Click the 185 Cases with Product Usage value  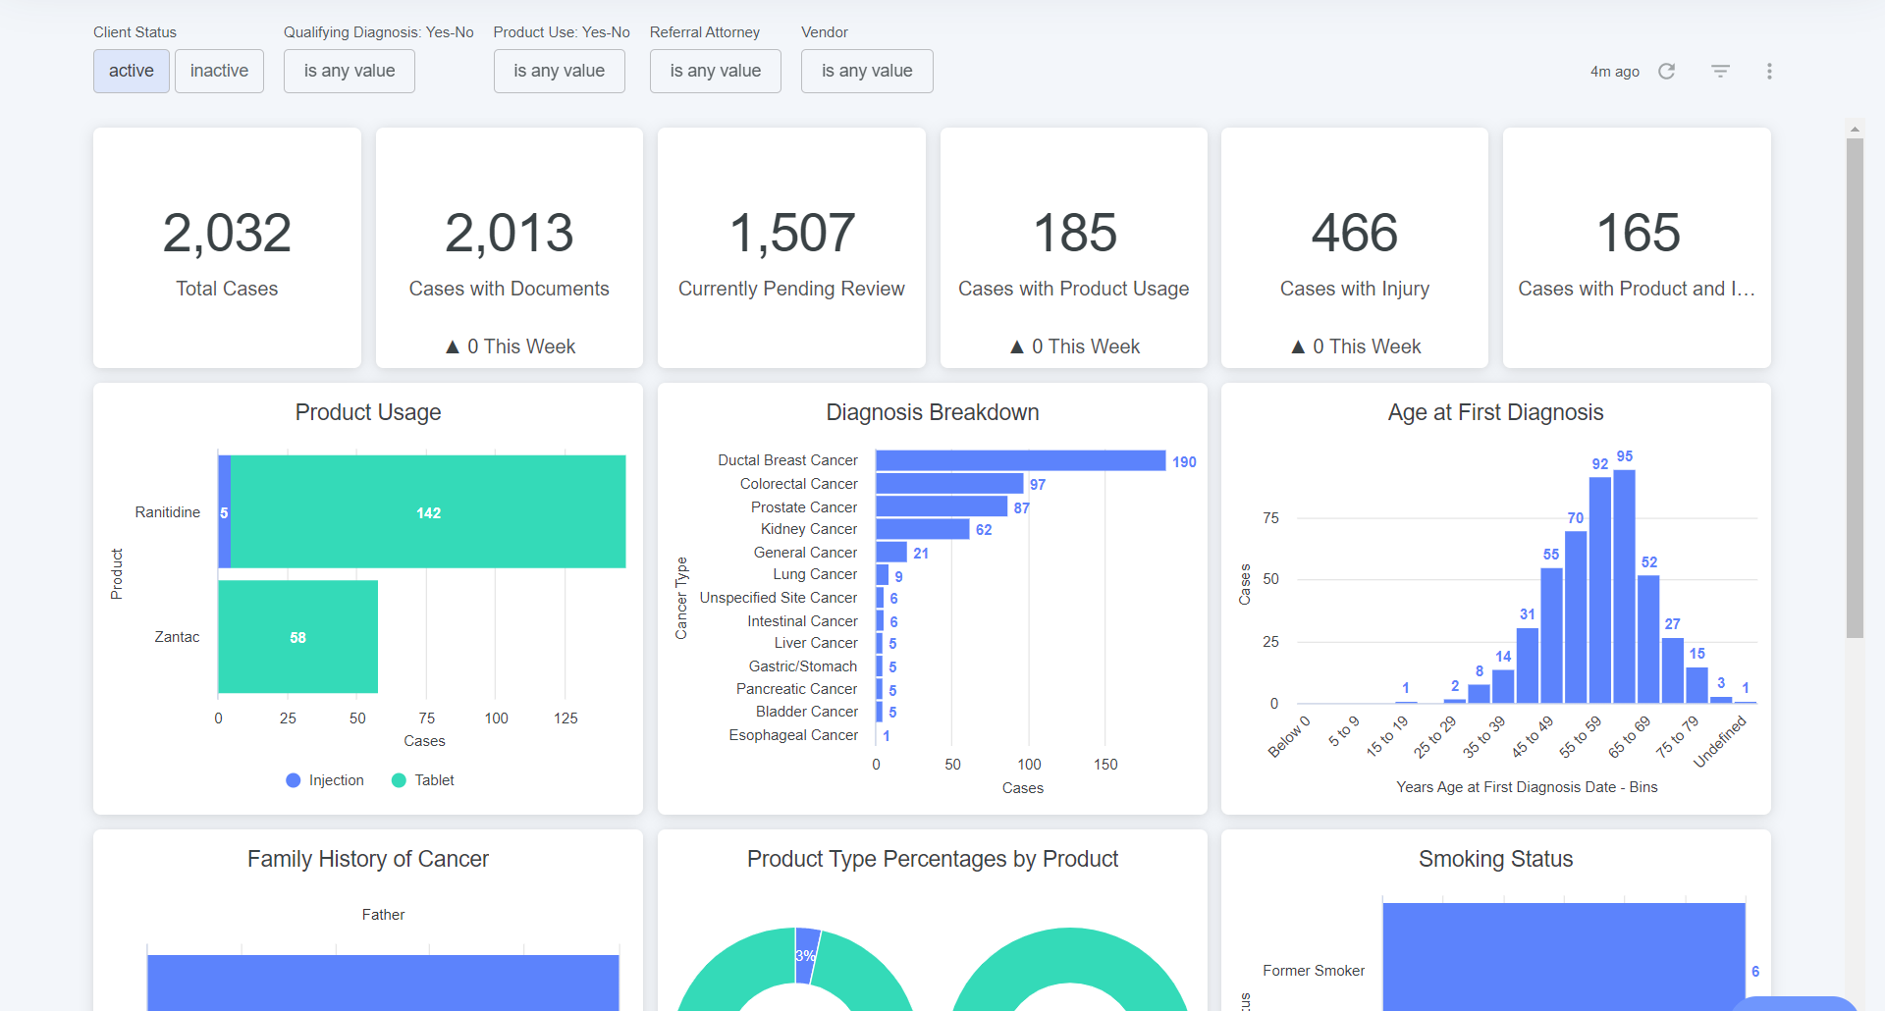tap(1074, 234)
